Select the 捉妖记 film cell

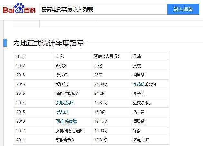pos(72,84)
